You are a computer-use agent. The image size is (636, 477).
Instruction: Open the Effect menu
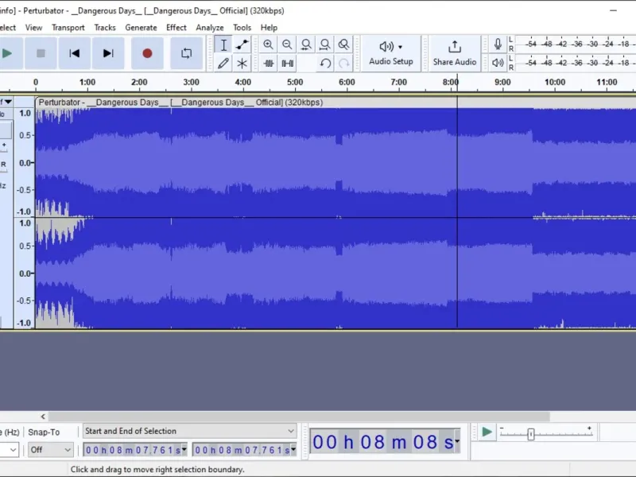click(176, 28)
